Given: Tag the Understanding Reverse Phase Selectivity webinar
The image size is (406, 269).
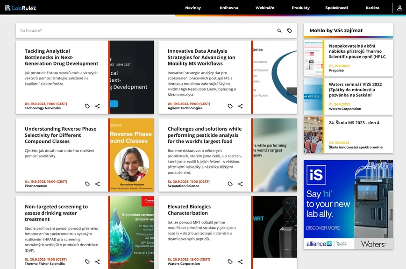Looking at the screenshot, I should point(87,184).
